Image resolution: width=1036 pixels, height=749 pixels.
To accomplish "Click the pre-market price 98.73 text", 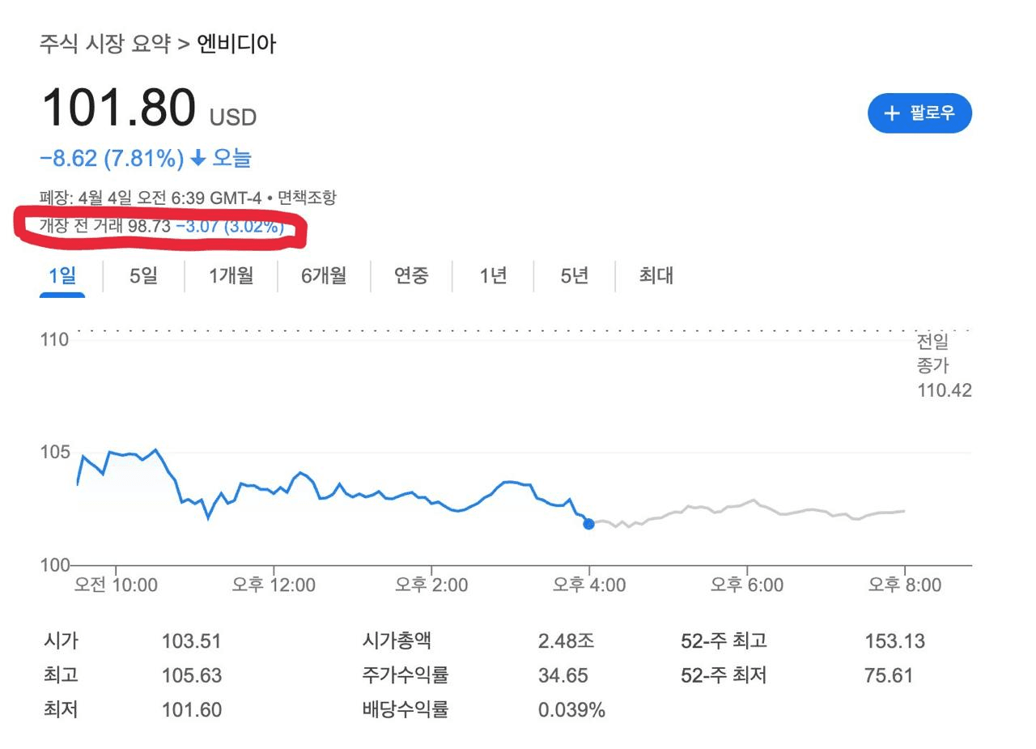I will click(x=149, y=226).
